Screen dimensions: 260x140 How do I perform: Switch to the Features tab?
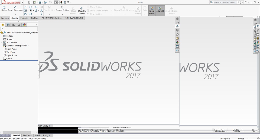[5, 18]
